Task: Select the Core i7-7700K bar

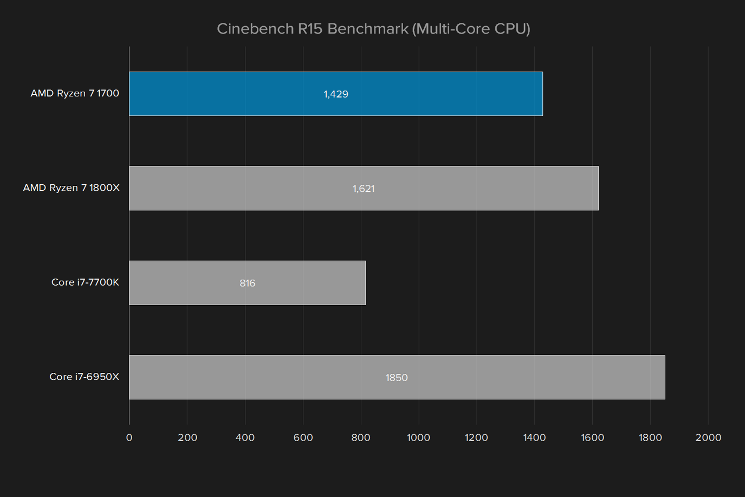Action: coord(248,283)
